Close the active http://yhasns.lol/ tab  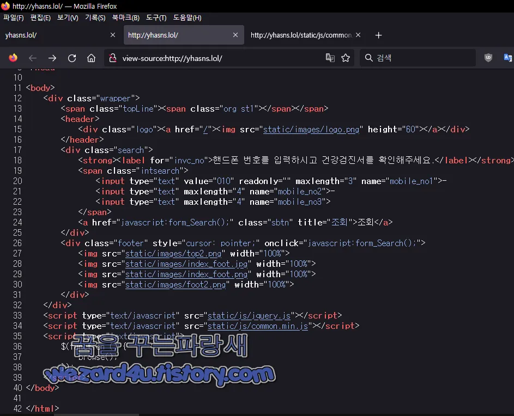235,35
